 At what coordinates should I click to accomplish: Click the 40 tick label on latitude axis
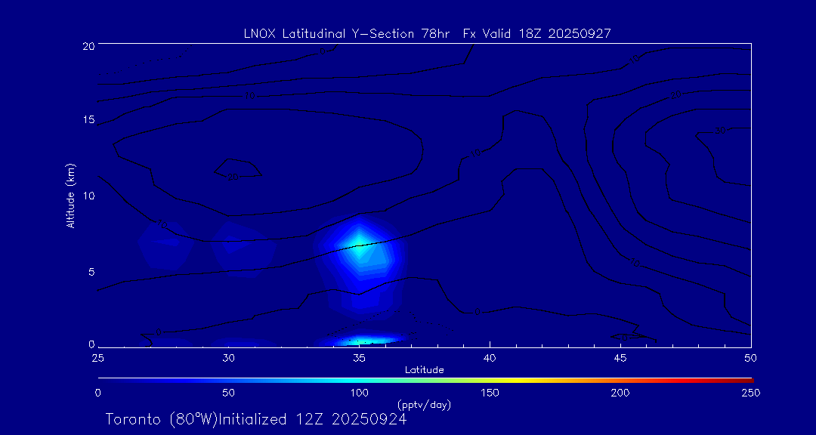tap(490, 359)
